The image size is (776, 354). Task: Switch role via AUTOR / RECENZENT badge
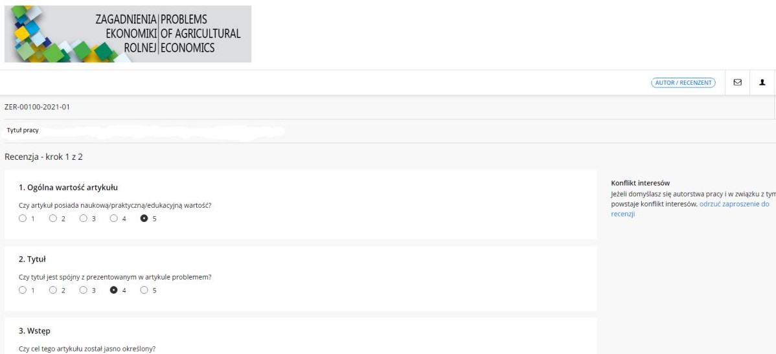[x=683, y=83]
